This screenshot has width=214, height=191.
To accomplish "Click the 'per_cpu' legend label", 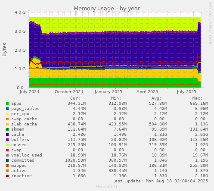I will (x=20, y=114).
